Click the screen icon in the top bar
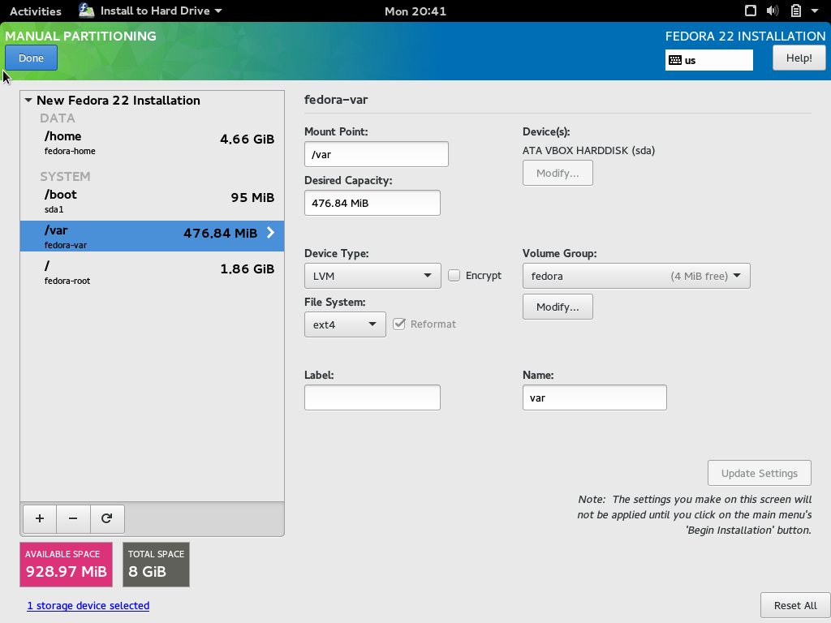The height and width of the screenshot is (623, 831). click(751, 11)
